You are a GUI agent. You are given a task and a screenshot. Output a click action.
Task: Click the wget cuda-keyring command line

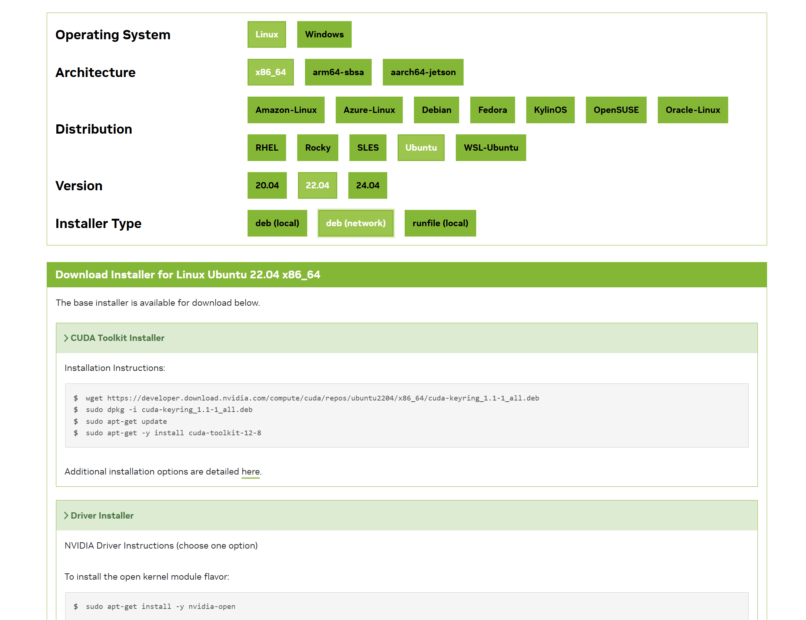[x=312, y=398]
